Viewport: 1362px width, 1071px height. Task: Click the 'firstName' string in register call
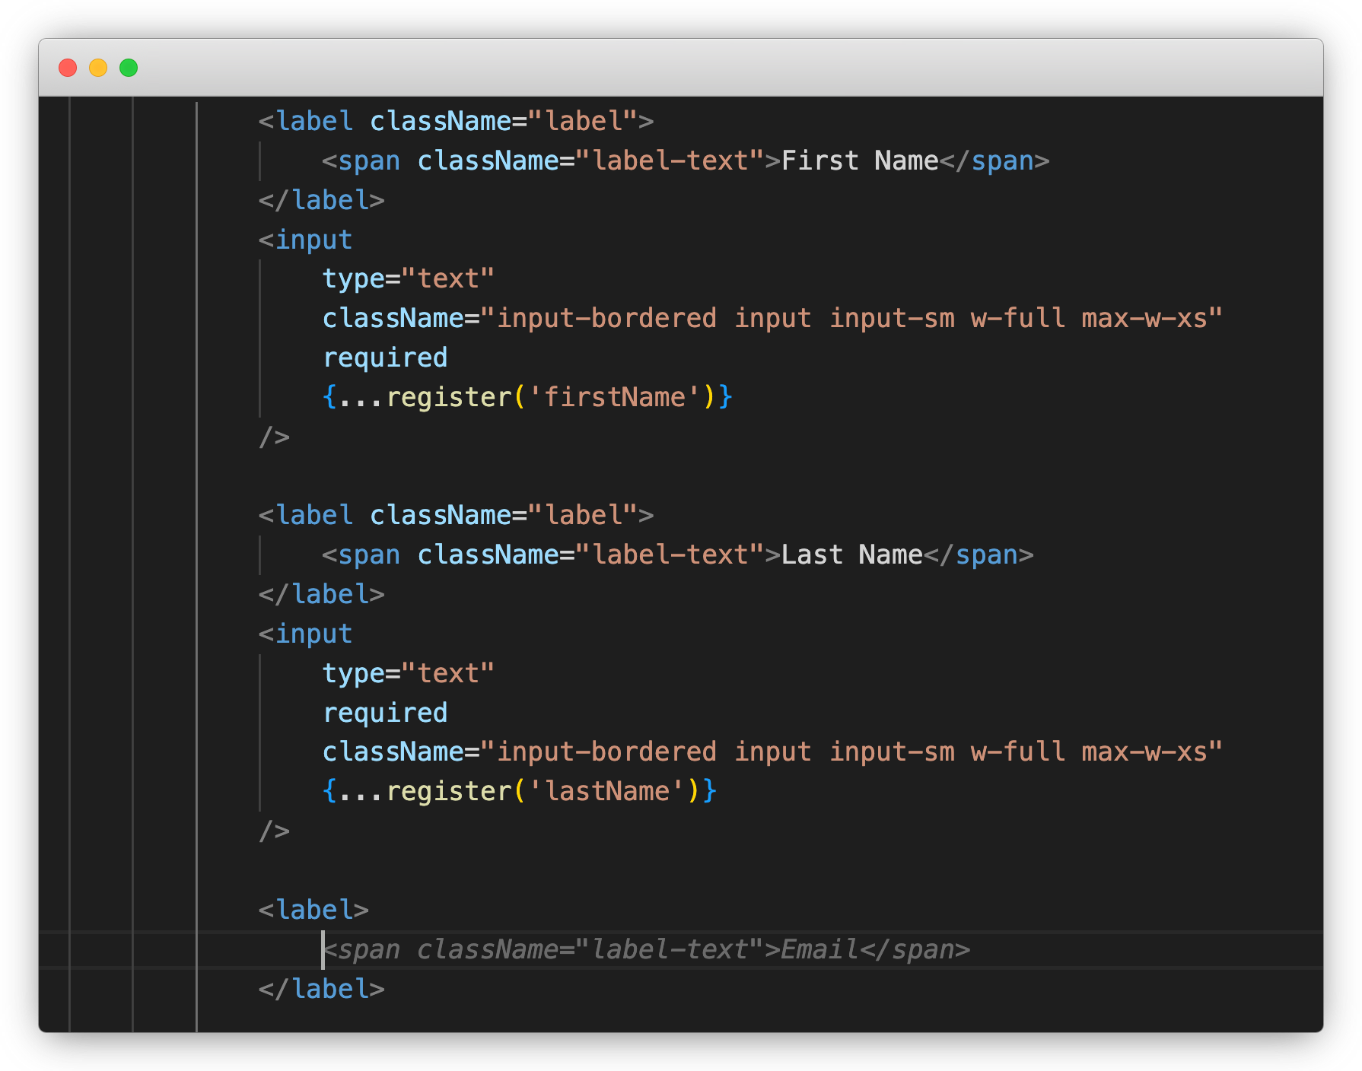pyautogui.click(x=614, y=398)
